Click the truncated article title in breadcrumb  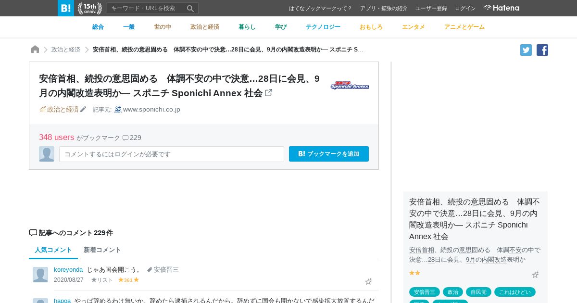click(228, 50)
